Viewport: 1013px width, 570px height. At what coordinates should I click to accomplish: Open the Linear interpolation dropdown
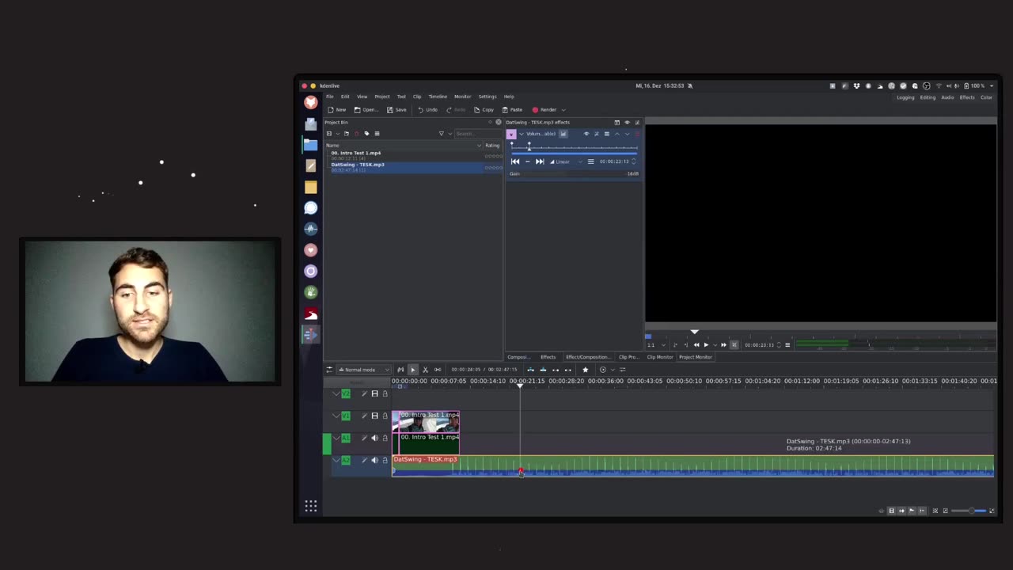tap(566, 161)
